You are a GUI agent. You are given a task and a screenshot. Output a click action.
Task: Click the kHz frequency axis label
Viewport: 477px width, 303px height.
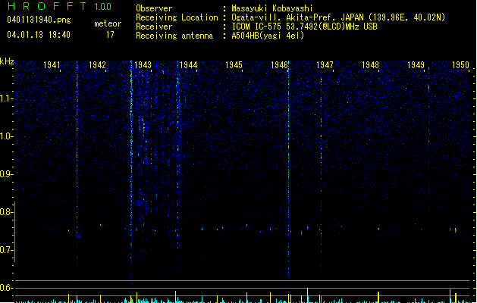pyautogui.click(x=7, y=61)
